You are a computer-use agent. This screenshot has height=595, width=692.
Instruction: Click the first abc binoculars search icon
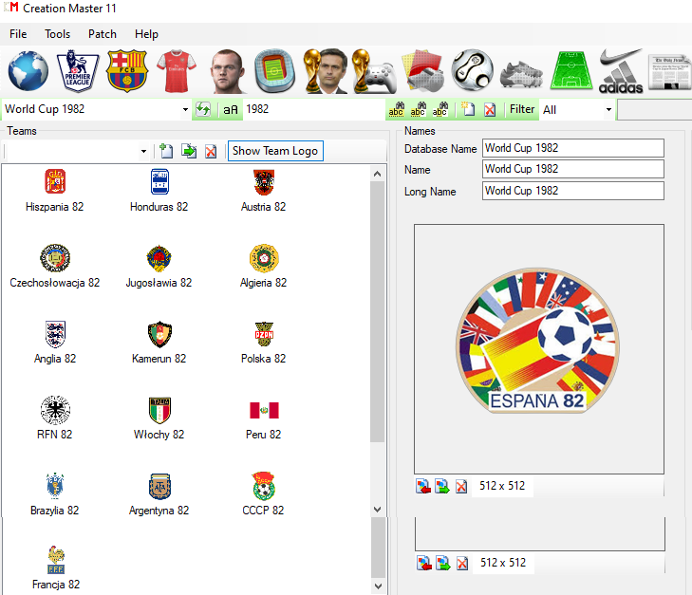(396, 109)
